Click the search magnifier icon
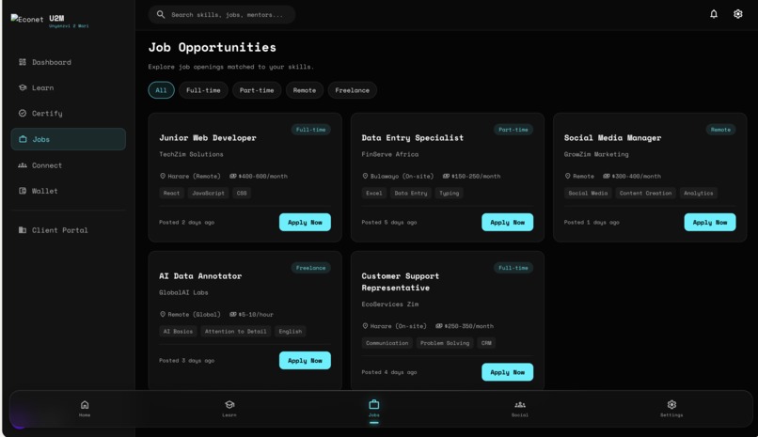This screenshot has height=437, width=758. click(x=161, y=14)
